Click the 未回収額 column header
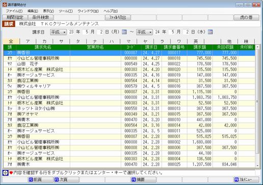Viewport: 263px width, 185px height. (225, 47)
